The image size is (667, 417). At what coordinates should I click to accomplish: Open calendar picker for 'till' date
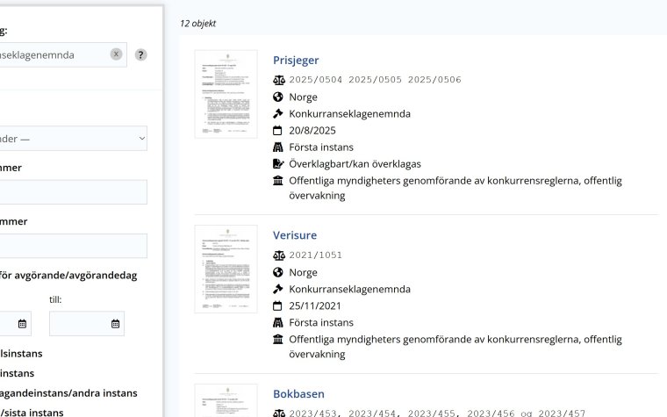[x=115, y=324]
